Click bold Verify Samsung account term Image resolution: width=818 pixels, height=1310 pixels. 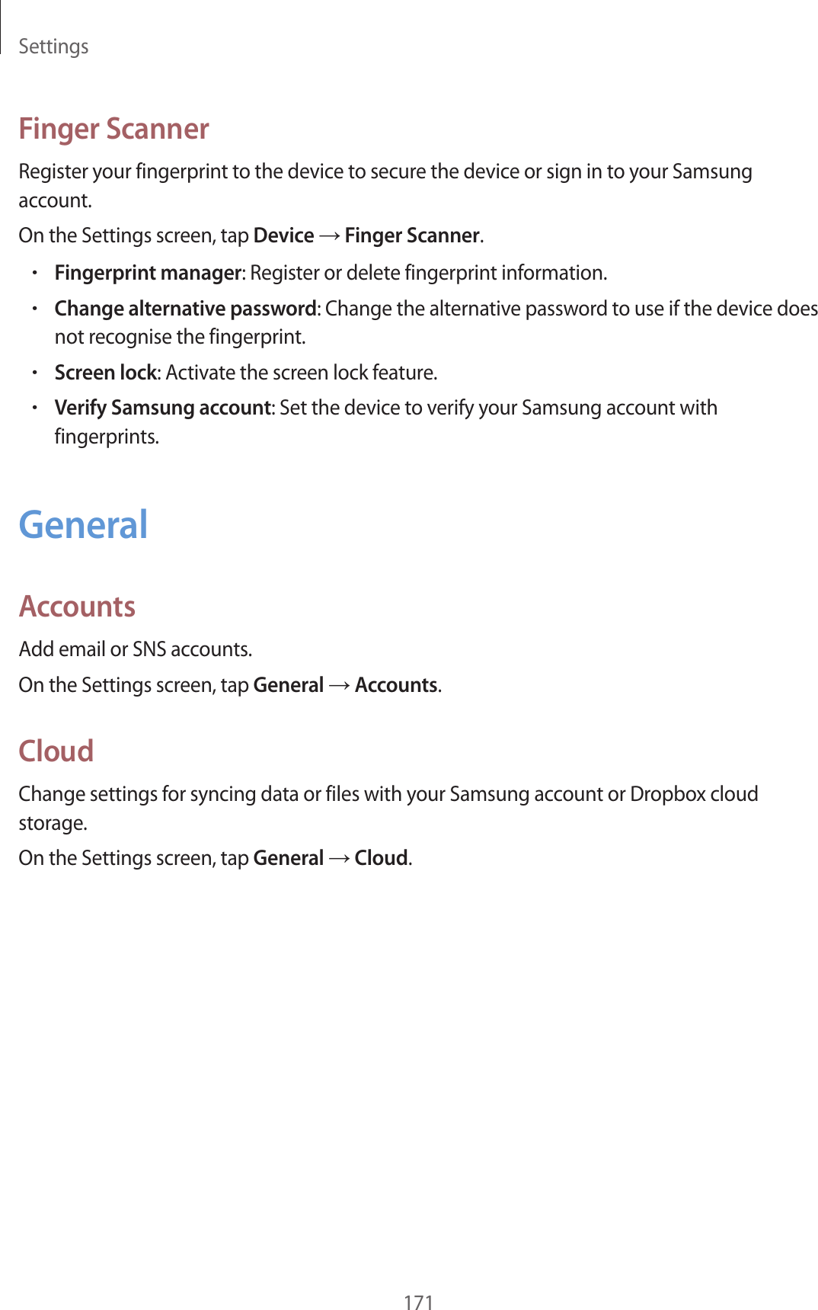click(163, 408)
